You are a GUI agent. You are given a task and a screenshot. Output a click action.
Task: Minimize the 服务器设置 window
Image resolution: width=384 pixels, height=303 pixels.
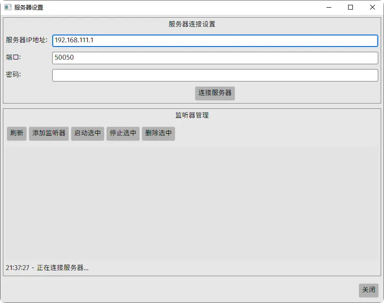pyautogui.click(x=329, y=7)
